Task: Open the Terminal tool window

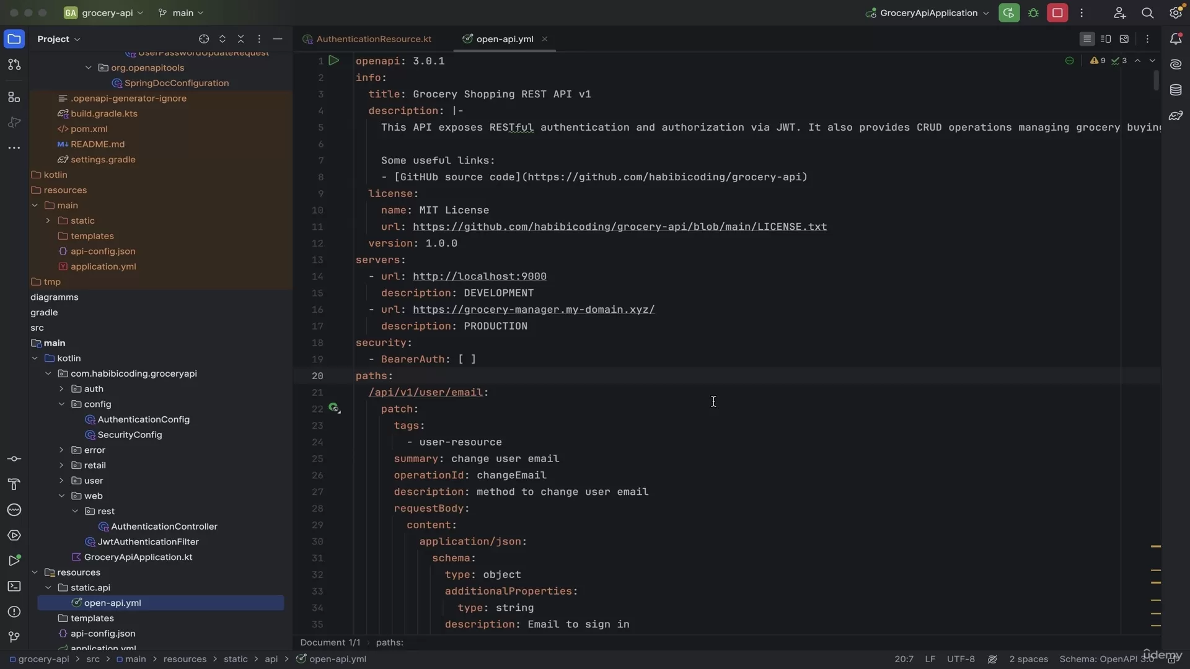Action: click(14, 587)
